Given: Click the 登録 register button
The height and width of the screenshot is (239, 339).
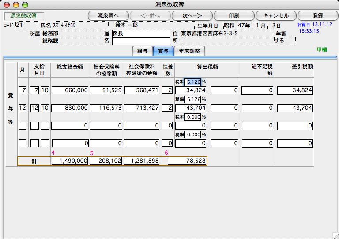Looking at the screenshot, I should [317, 15].
